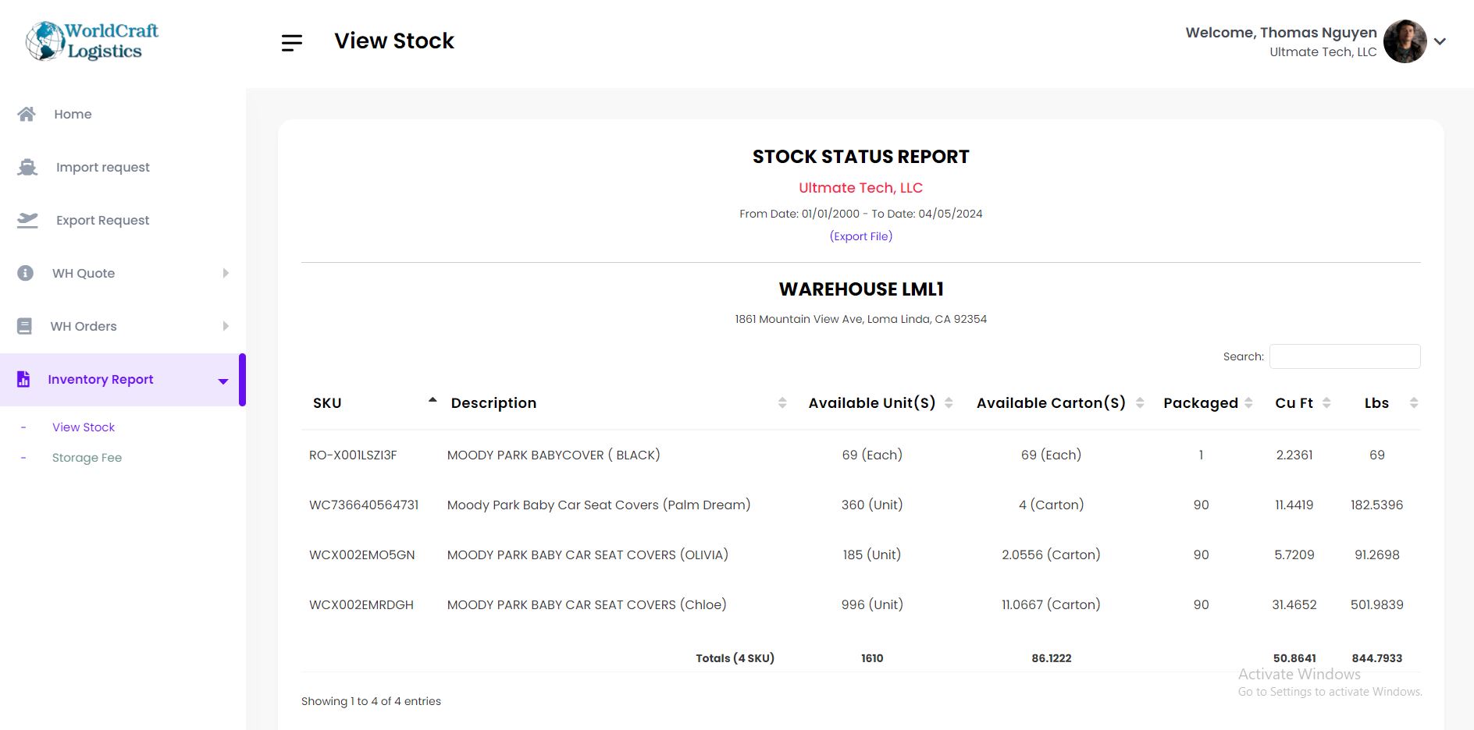Screen dimensions: 1474x730
Task: Click the Ultmate Tech, LLC red heading
Action: pos(860,188)
